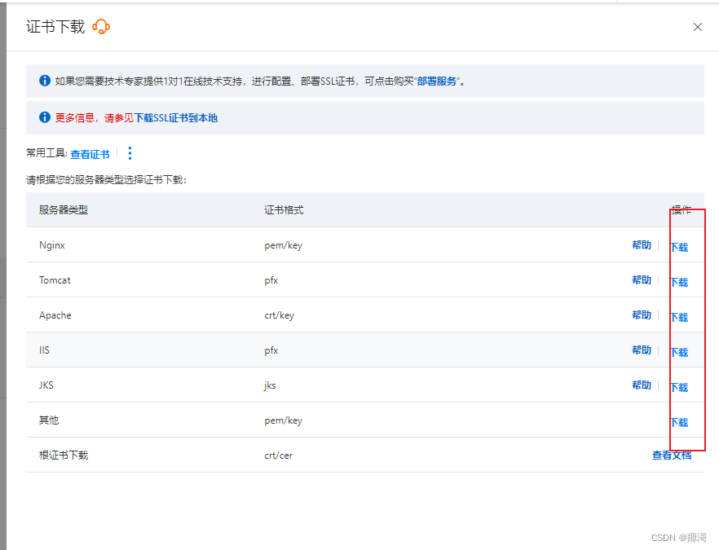Screen dimensions: 719x550
Task: Click the 证书格式 column header
Action: [284, 210]
